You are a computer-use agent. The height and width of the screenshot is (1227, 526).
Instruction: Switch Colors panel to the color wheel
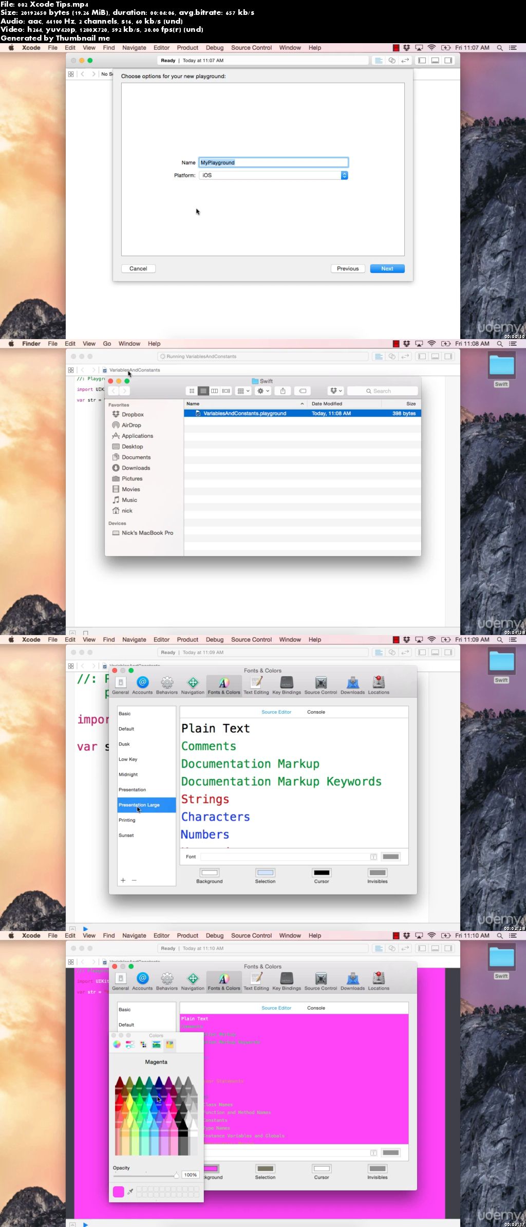click(117, 1045)
